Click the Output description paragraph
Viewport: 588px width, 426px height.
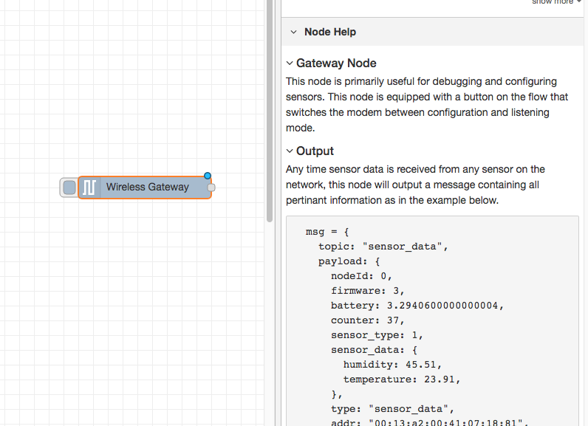click(415, 185)
